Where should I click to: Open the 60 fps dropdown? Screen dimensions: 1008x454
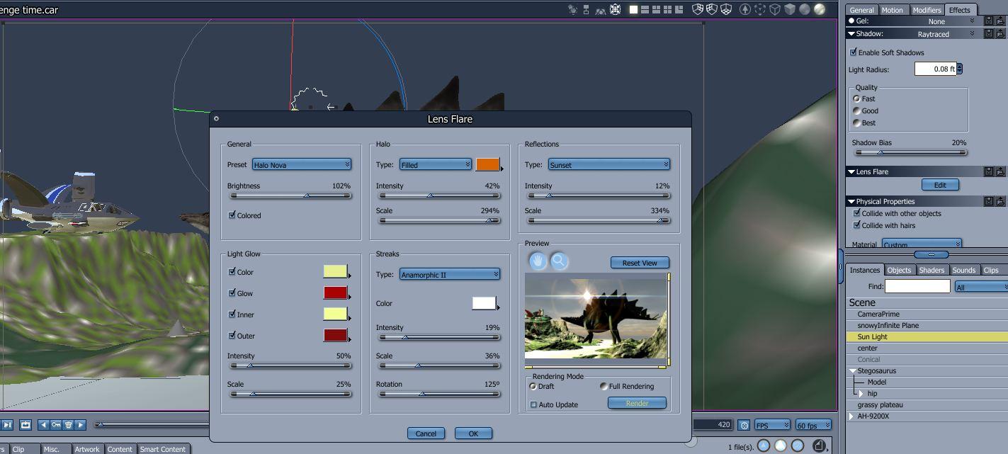click(812, 425)
